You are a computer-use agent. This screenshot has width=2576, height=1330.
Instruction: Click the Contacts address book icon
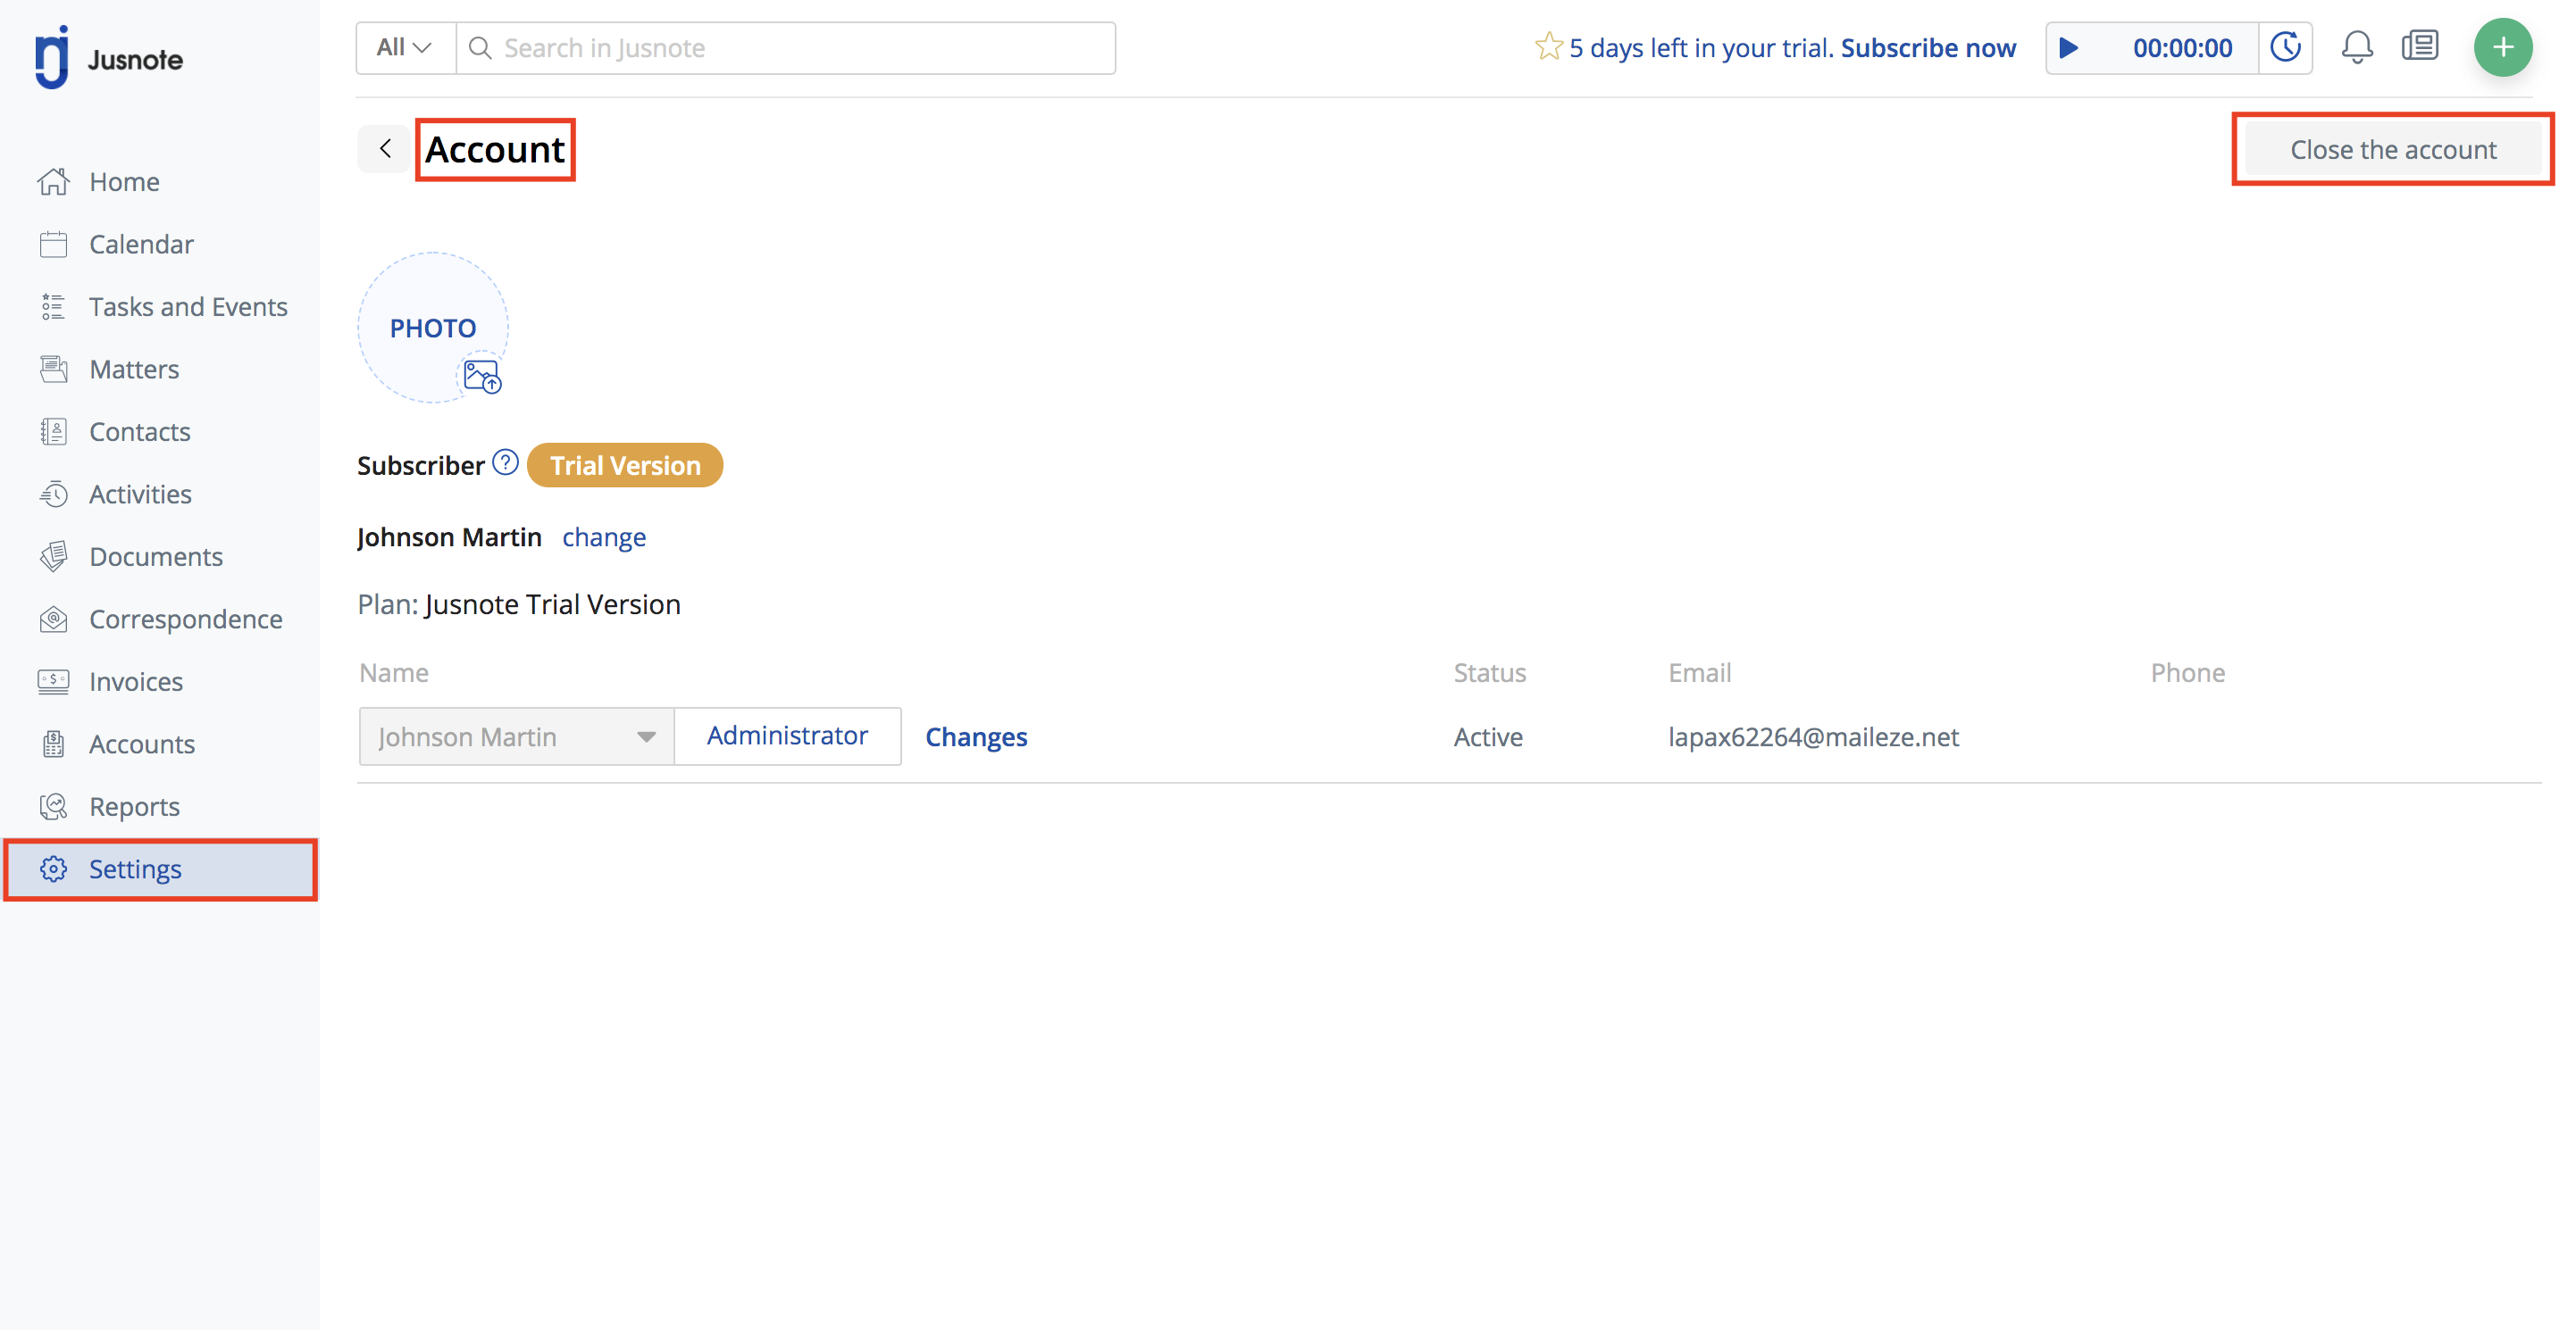pyautogui.click(x=54, y=432)
